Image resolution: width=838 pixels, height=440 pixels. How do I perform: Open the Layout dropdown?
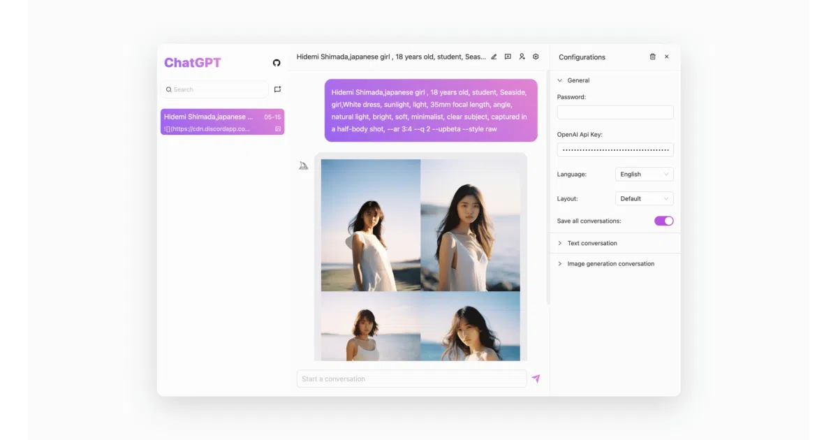[645, 198]
